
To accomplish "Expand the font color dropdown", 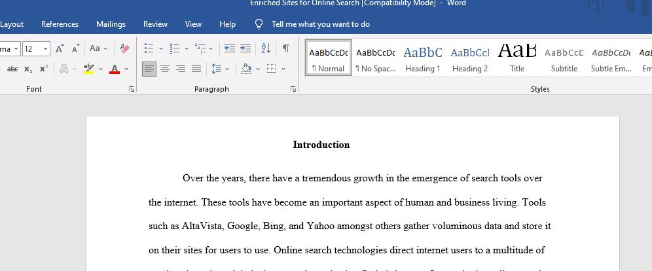I will click(x=126, y=69).
